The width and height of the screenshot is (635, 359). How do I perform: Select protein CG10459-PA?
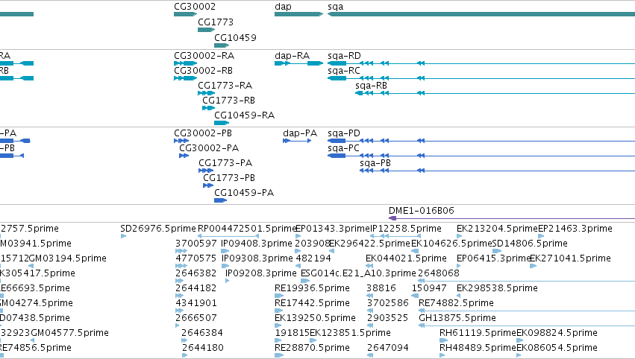click(220, 200)
